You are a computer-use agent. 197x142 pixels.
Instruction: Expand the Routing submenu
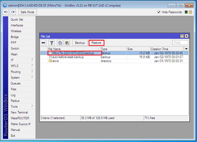pos(32,72)
